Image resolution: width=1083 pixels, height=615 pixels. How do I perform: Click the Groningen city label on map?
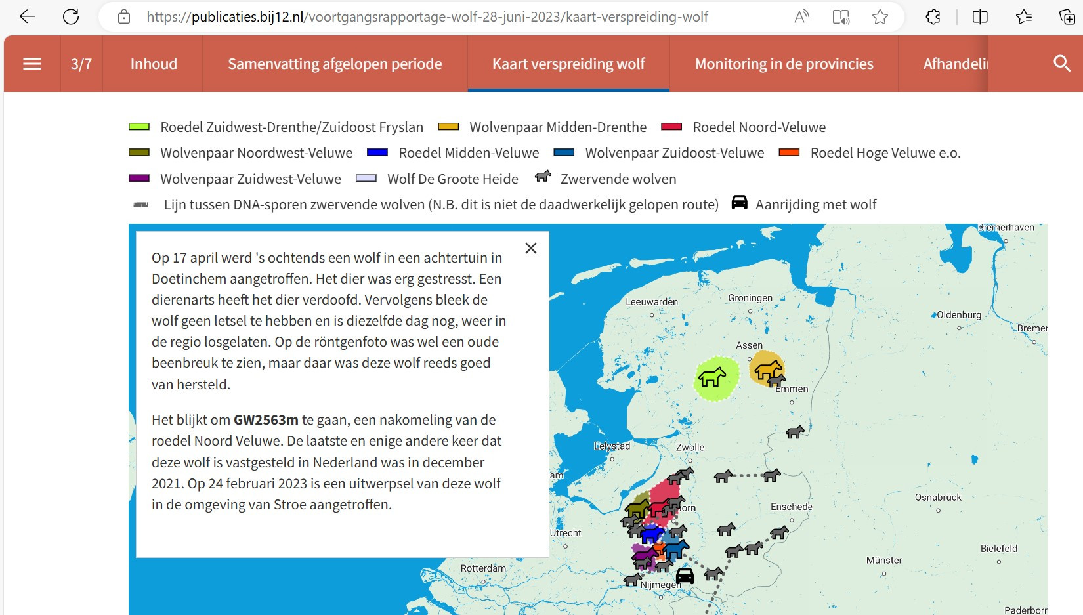tap(750, 297)
